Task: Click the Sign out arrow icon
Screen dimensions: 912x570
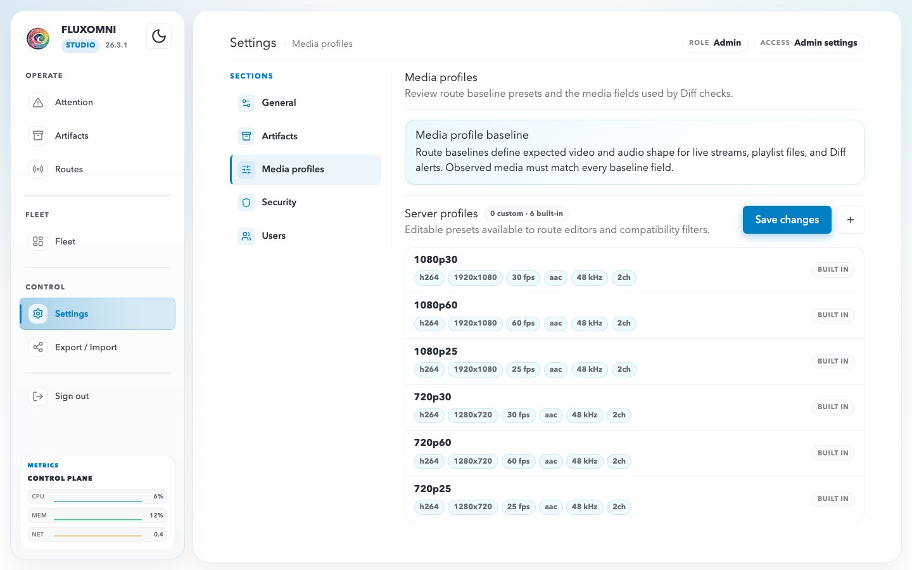Action: pos(38,396)
